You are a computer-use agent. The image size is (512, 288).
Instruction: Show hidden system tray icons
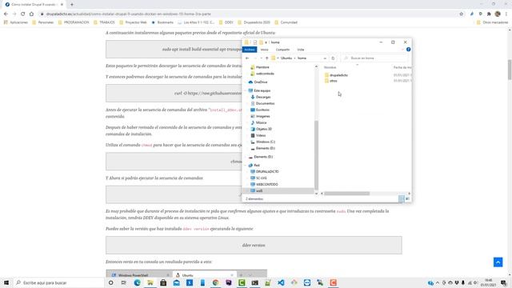click(x=438, y=282)
